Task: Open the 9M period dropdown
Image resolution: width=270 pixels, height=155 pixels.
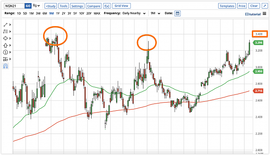Action: (x=156, y=13)
